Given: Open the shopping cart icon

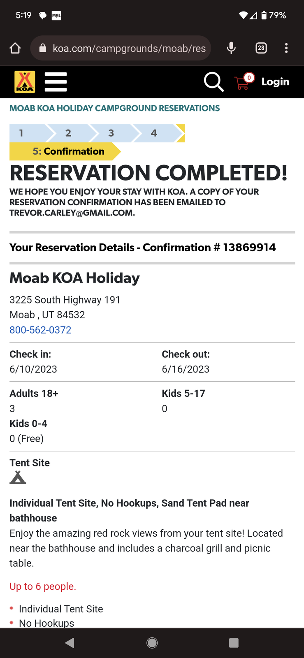Looking at the screenshot, I should click(x=244, y=81).
